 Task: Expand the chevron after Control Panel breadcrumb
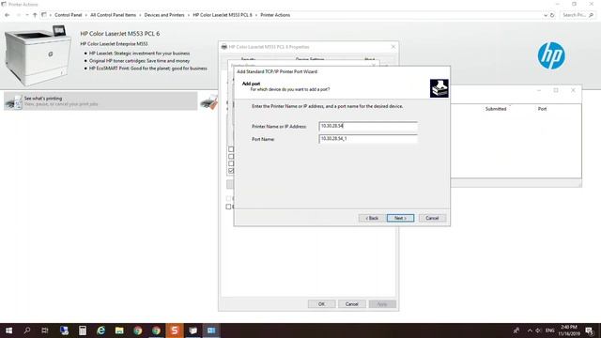(86, 15)
